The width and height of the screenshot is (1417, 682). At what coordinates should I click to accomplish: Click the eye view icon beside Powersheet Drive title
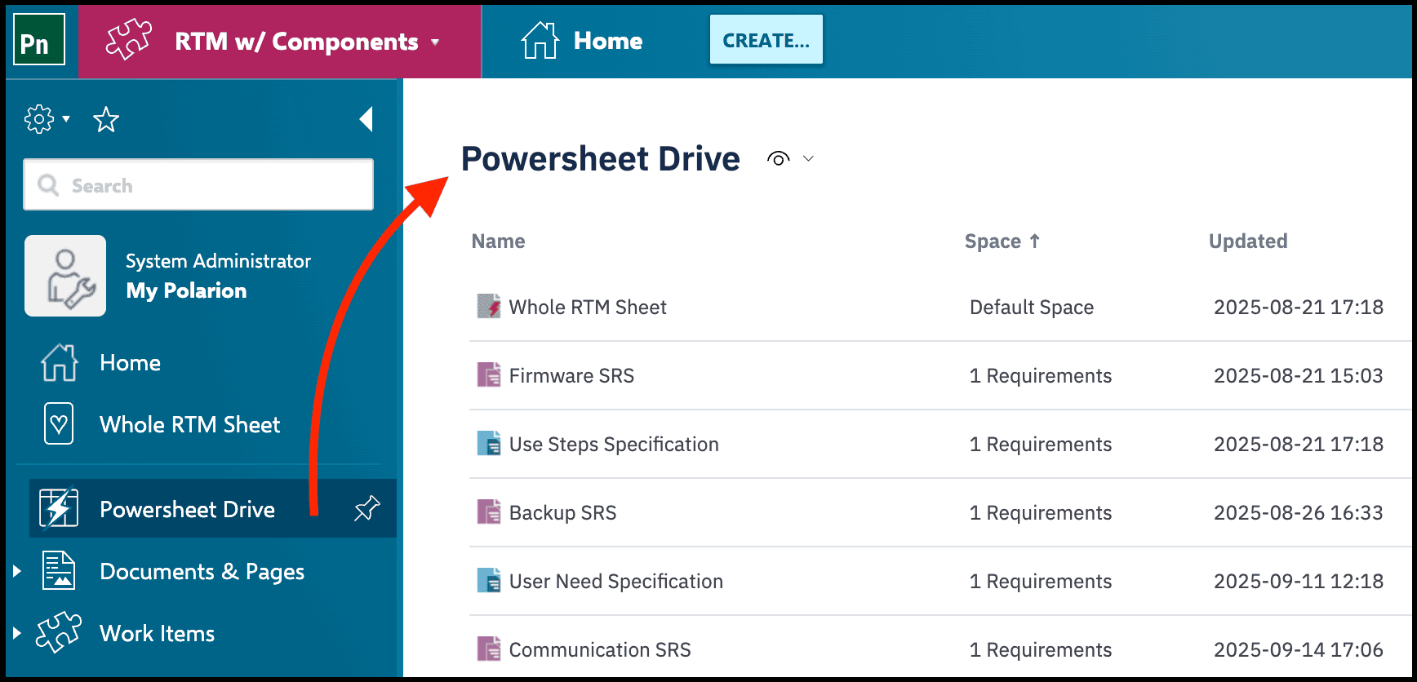(779, 158)
